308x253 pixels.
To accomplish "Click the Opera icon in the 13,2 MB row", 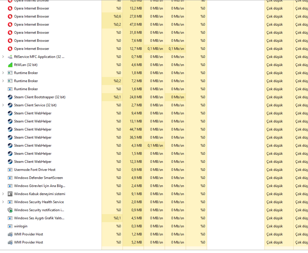I will pos(10,9).
